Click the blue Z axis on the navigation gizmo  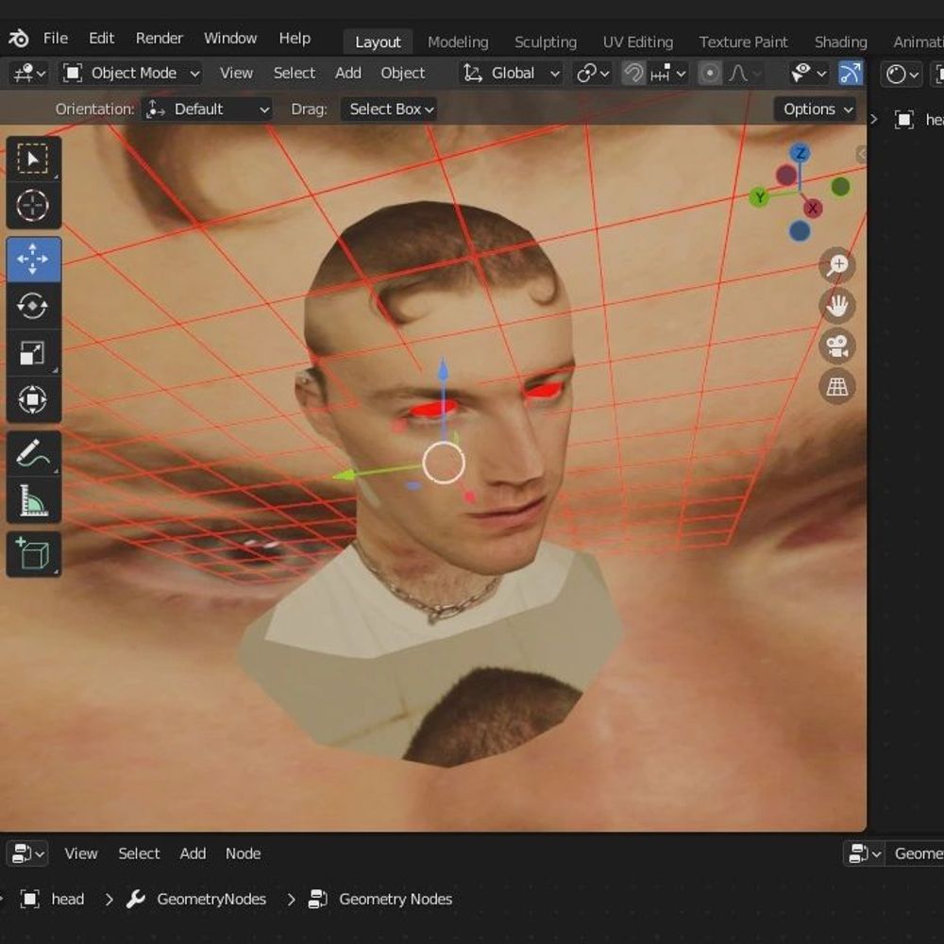click(801, 154)
